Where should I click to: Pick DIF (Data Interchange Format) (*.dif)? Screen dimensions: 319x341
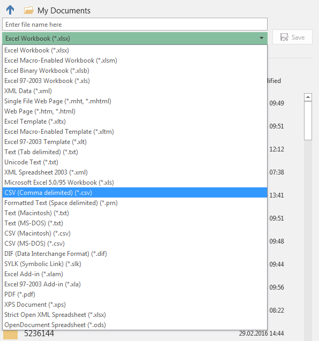[x=135, y=254]
